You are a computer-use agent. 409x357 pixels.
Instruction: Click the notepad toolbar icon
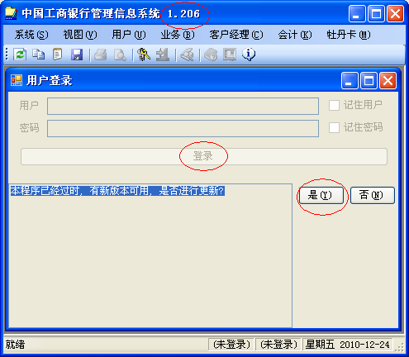[57, 55]
